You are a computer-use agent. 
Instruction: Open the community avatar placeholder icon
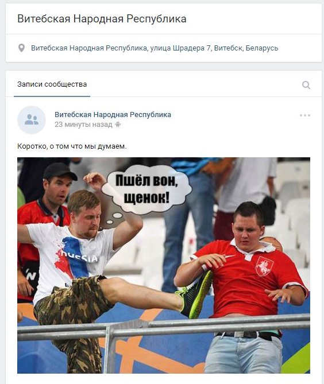pyautogui.click(x=32, y=120)
